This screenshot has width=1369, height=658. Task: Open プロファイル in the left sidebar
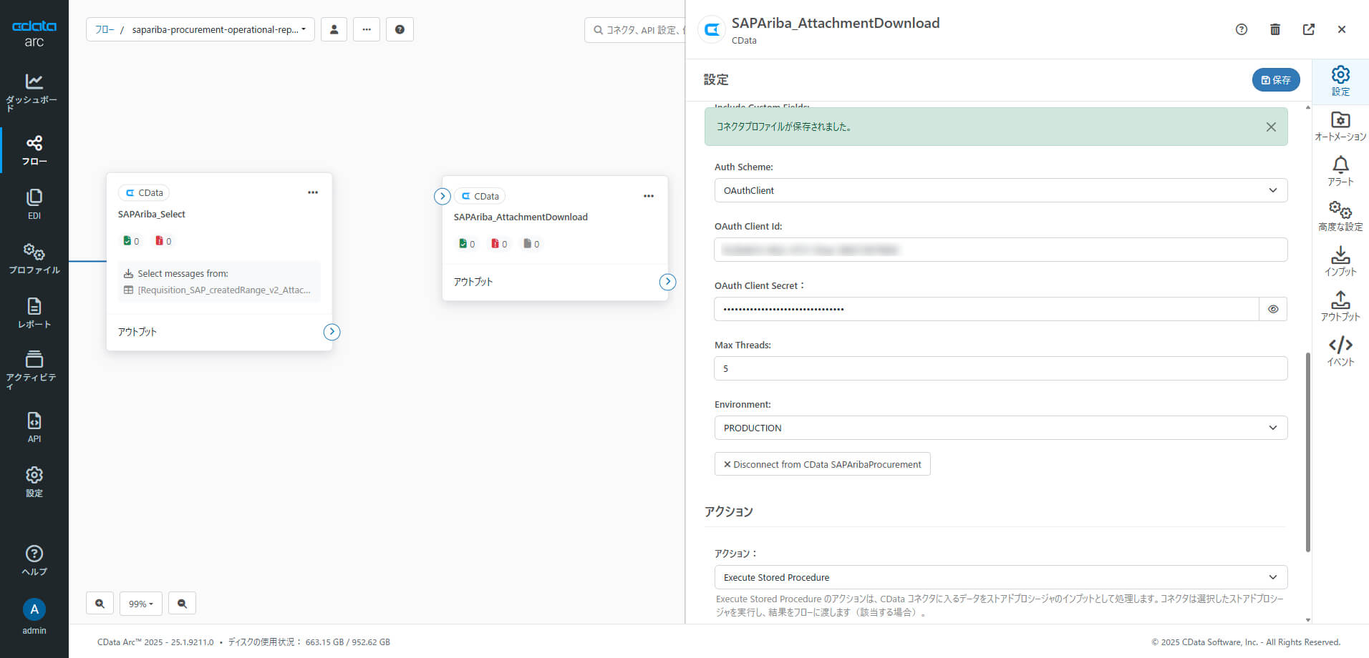coord(34,259)
